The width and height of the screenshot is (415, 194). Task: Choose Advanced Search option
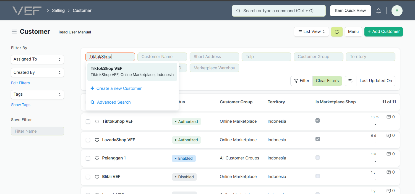tap(132, 102)
